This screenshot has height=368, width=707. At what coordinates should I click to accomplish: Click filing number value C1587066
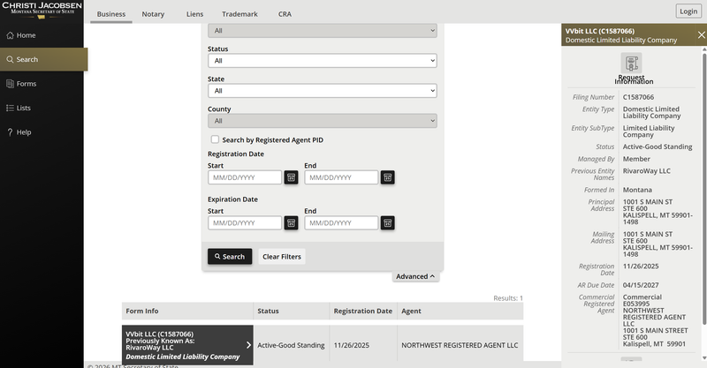[638, 97]
